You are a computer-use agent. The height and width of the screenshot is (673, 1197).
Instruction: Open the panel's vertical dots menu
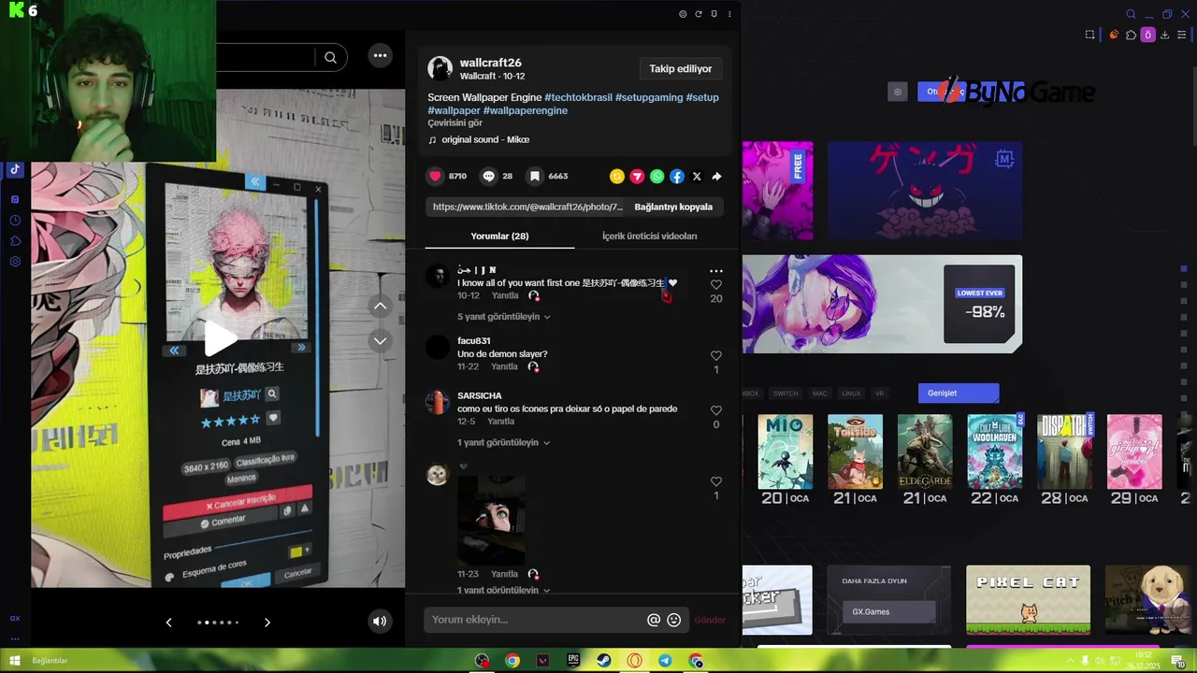click(x=729, y=14)
